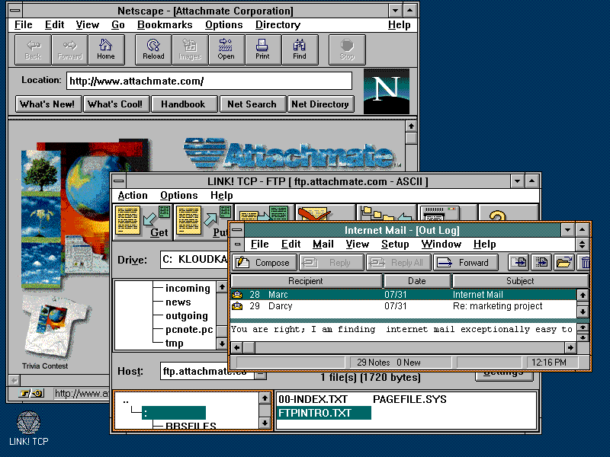Select the pcnote.pc folder in FTP tree
Screen dimensions: 610x457
pos(189,330)
